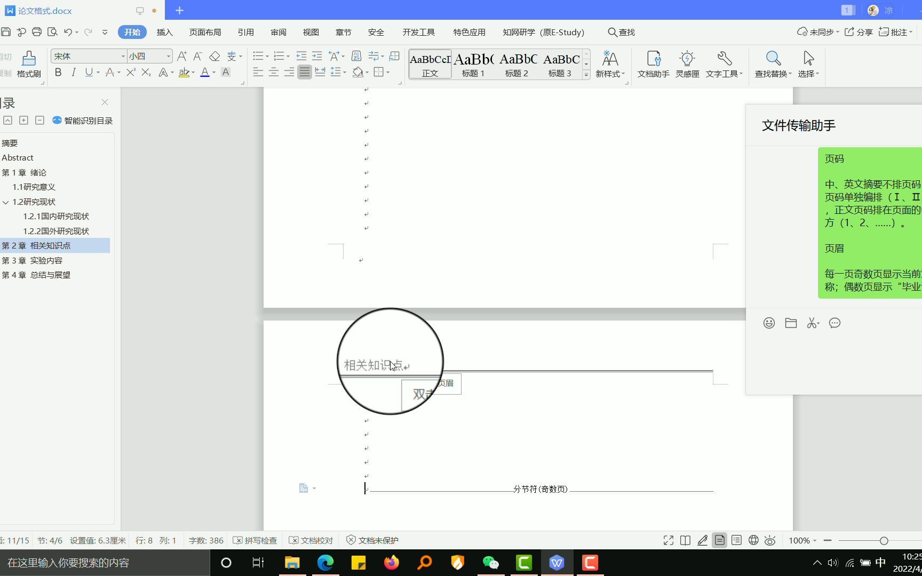
Task: Click the emoji icon in chat panel
Action: coord(769,323)
